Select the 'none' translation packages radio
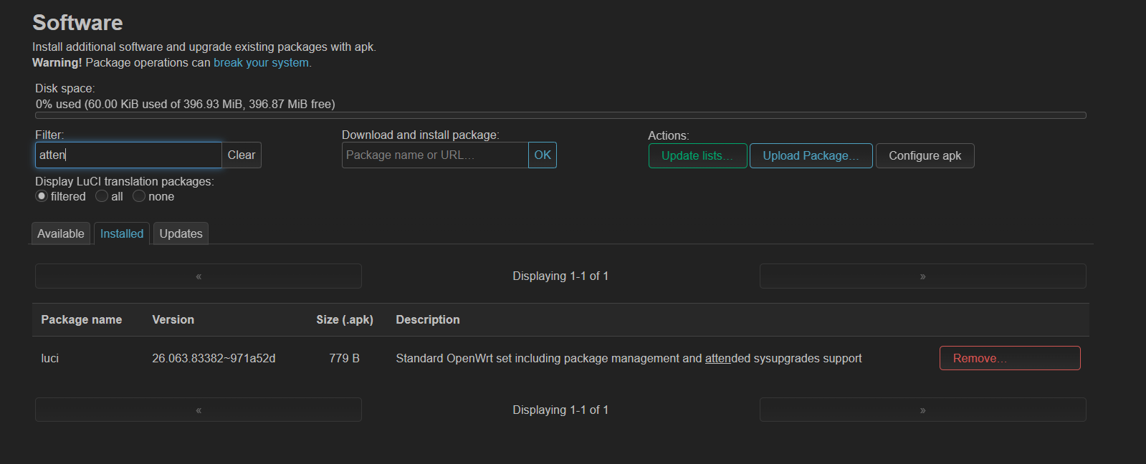The height and width of the screenshot is (464, 1146). tap(139, 196)
